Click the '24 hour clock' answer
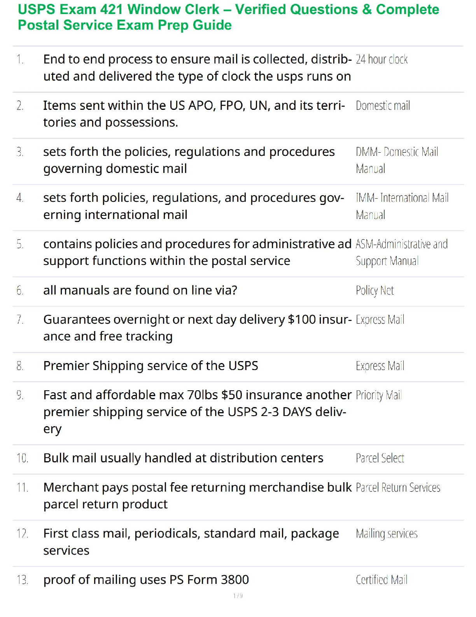Screen dimensions: 476x617 tap(381, 59)
